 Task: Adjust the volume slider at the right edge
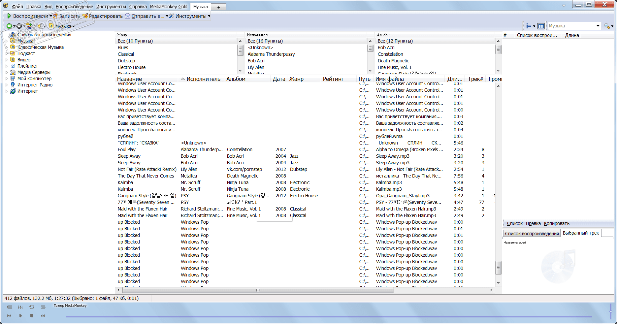coord(611,311)
